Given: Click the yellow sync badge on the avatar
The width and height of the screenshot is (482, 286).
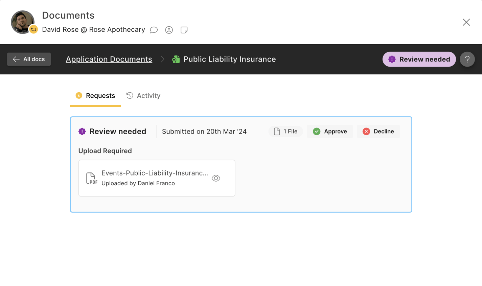Looking at the screenshot, I should point(33,29).
